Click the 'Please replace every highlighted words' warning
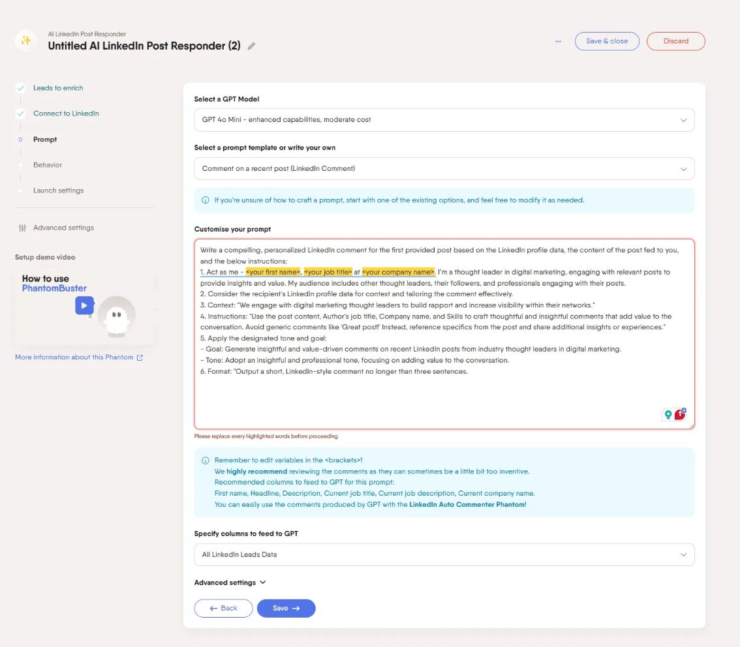 [266, 436]
